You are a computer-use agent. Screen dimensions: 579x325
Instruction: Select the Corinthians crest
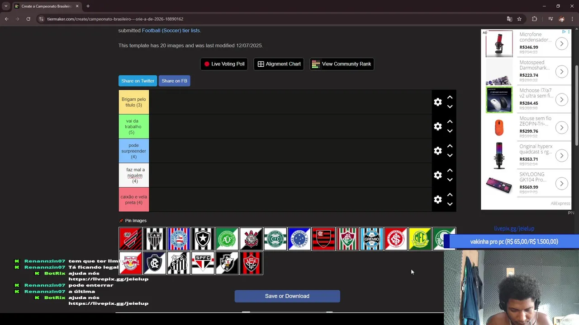pyautogui.click(x=251, y=239)
